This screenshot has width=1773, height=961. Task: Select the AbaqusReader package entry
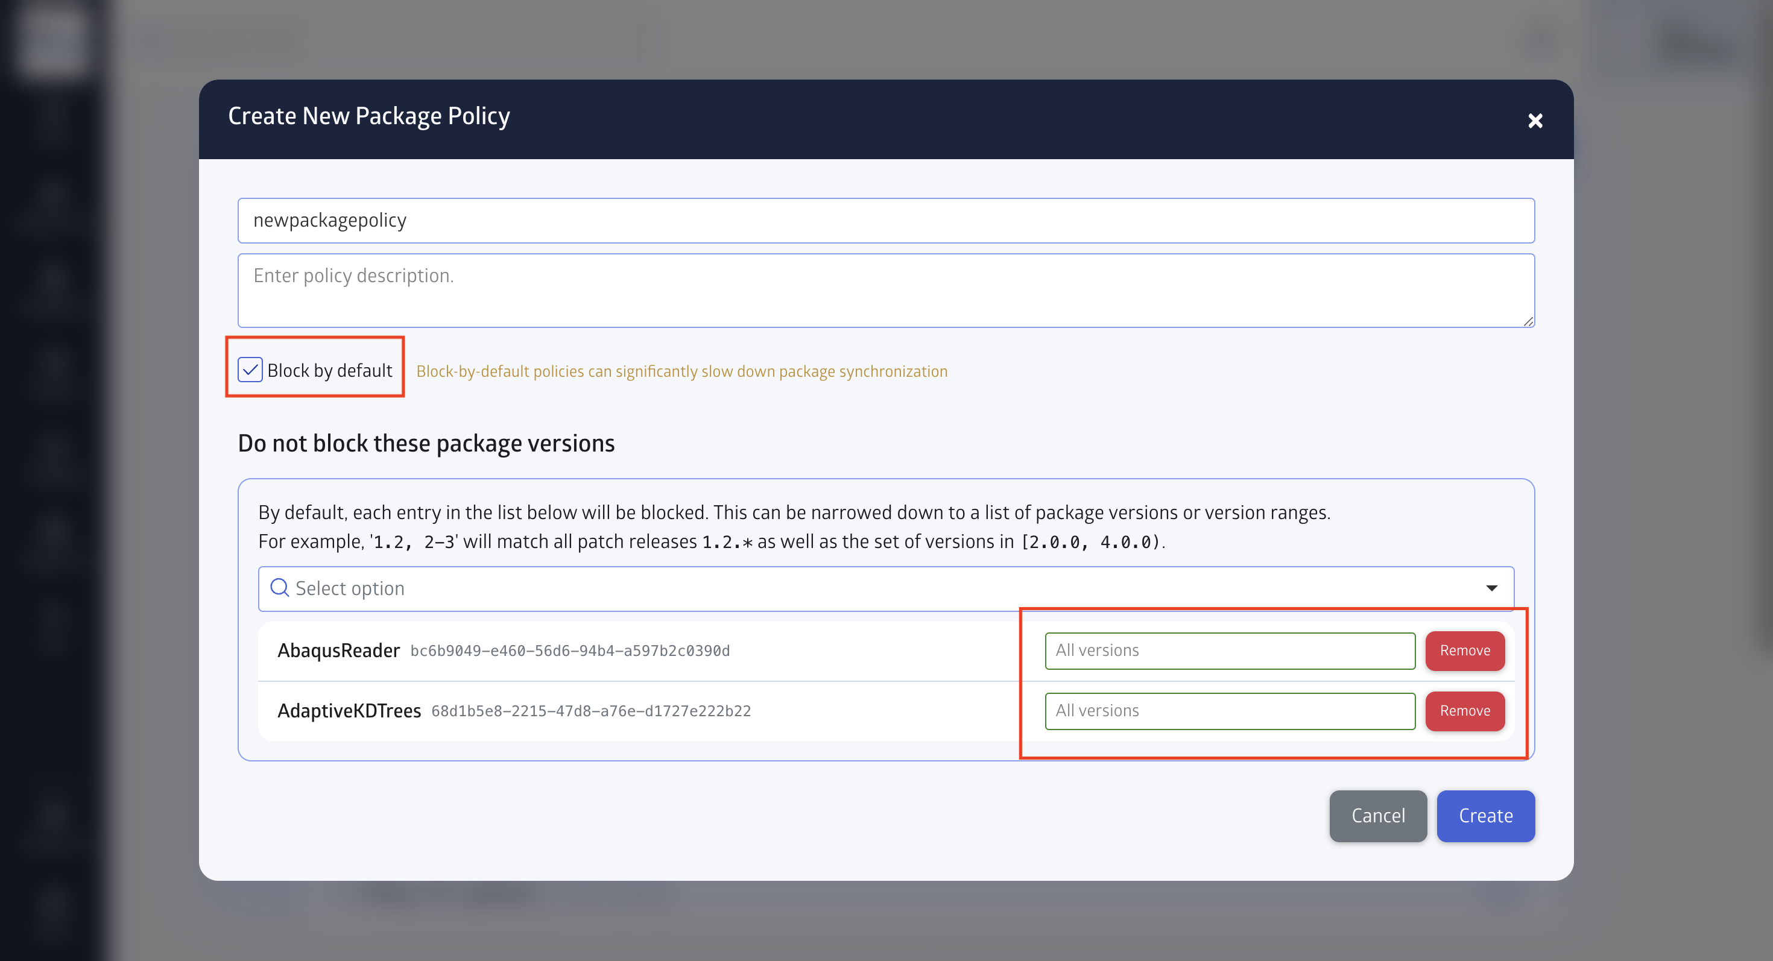tap(339, 650)
